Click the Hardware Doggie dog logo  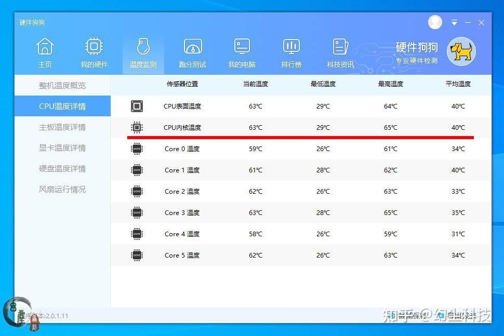point(462,52)
